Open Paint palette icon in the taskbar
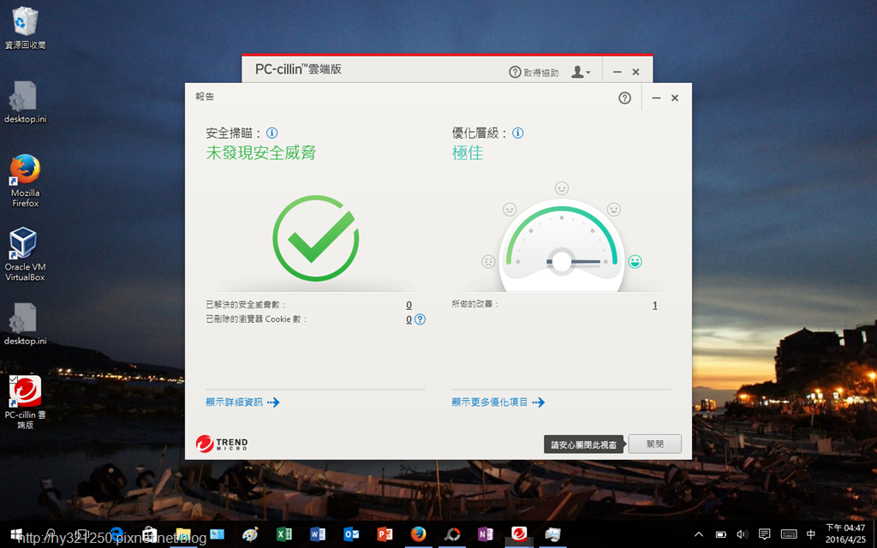This screenshot has width=877, height=548. click(x=251, y=534)
